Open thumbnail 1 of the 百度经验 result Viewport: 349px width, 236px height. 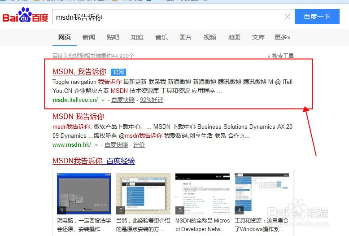[x=84, y=194]
